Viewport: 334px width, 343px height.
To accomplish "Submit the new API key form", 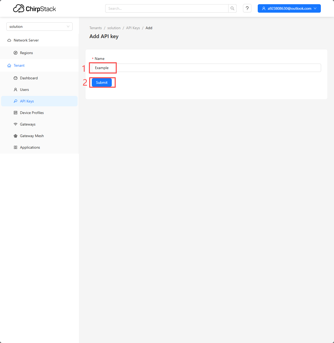I will [x=102, y=82].
